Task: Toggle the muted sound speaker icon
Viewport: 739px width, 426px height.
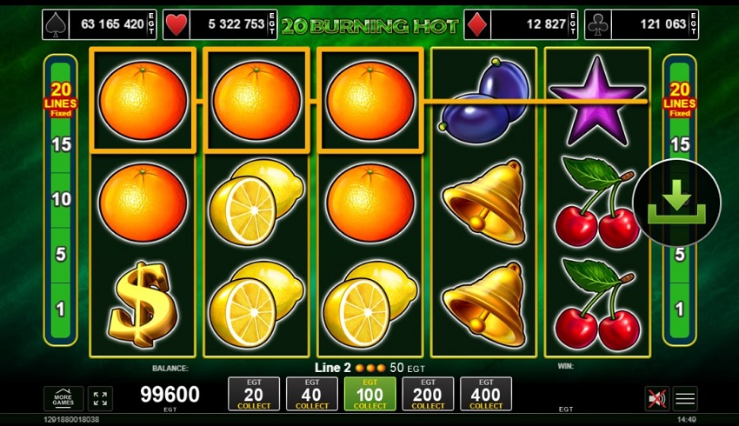Action: click(x=657, y=398)
